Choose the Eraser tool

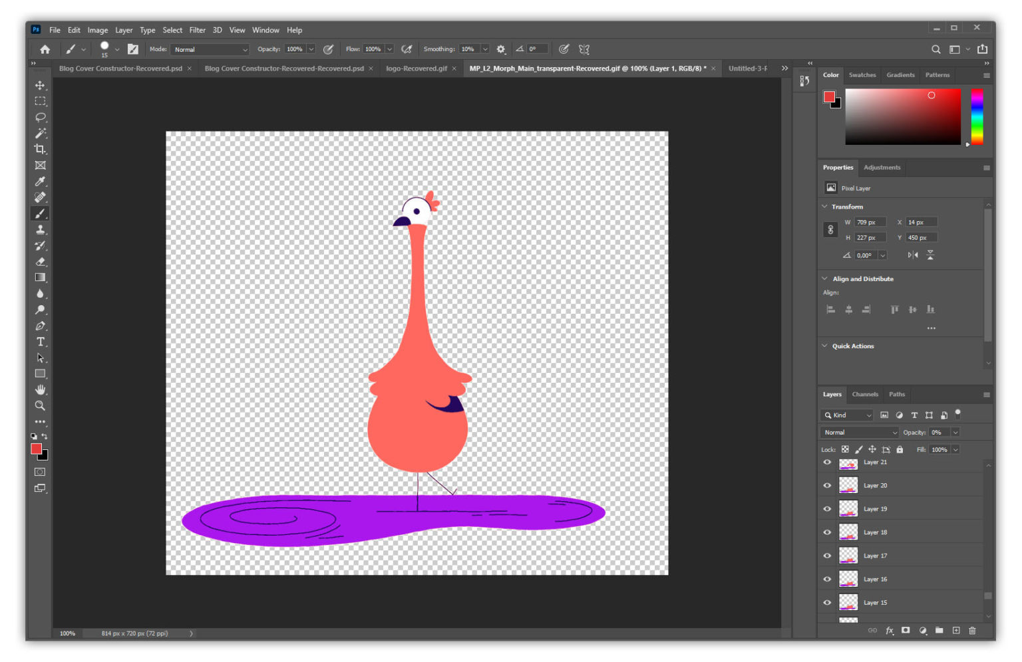tap(40, 262)
